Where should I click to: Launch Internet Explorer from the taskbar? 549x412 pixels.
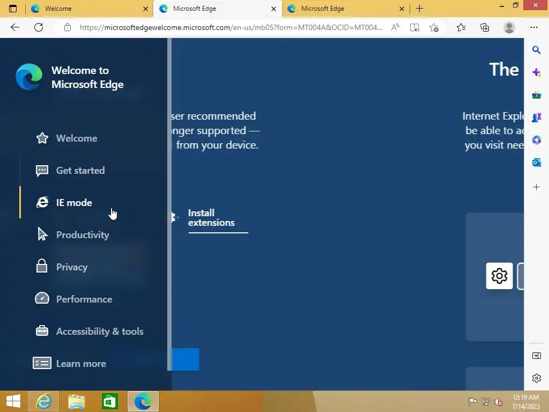43,401
